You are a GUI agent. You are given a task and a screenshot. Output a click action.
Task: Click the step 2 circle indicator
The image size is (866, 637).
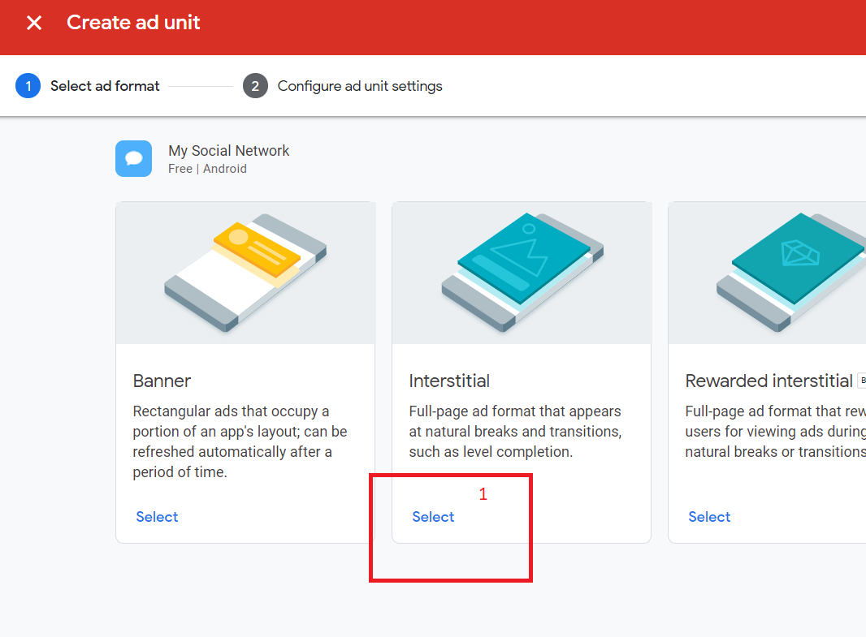pyautogui.click(x=257, y=85)
